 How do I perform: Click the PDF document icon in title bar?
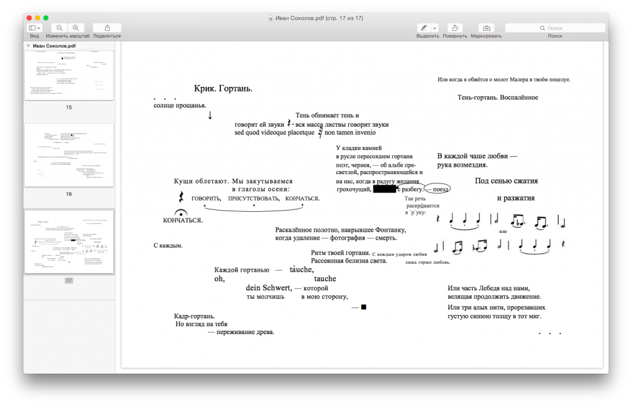tap(272, 18)
